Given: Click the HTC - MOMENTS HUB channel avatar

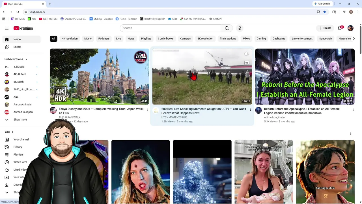Looking at the screenshot, I should [x=156, y=110].
